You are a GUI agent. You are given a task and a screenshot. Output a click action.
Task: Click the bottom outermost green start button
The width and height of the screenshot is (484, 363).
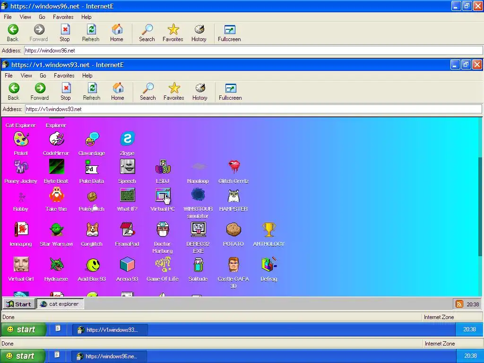pos(22,356)
